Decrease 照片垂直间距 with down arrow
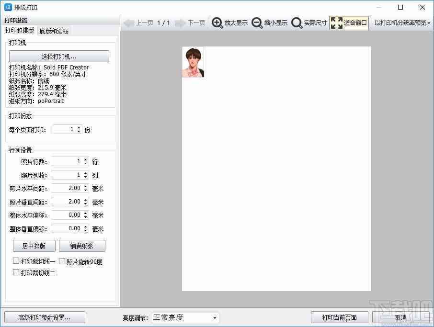Screen dimensions: 434x327 [x=86, y=203]
